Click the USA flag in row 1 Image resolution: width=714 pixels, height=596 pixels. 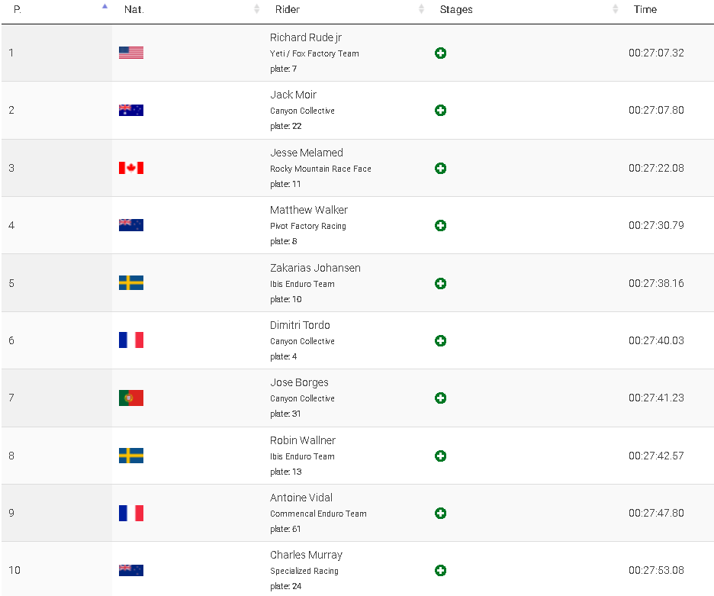pyautogui.click(x=131, y=53)
